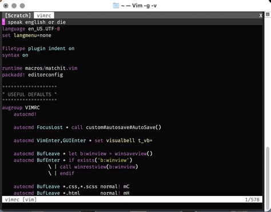Click the '*.html normal! mH' line

[x=71, y=193]
